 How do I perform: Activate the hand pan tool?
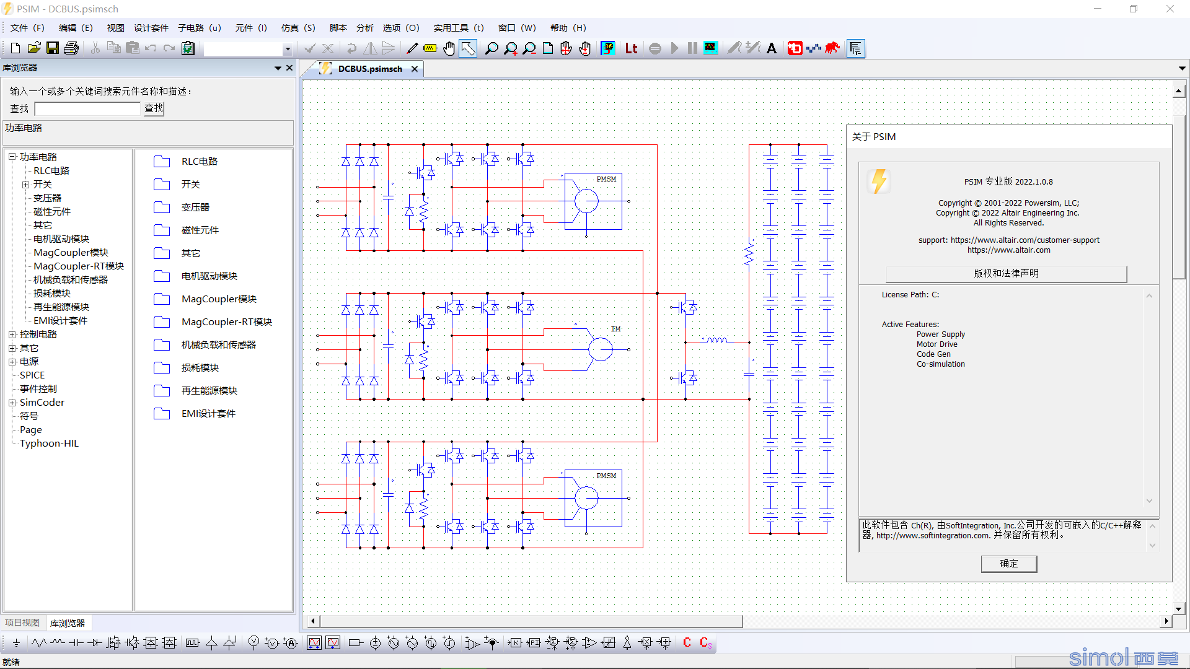coord(449,48)
